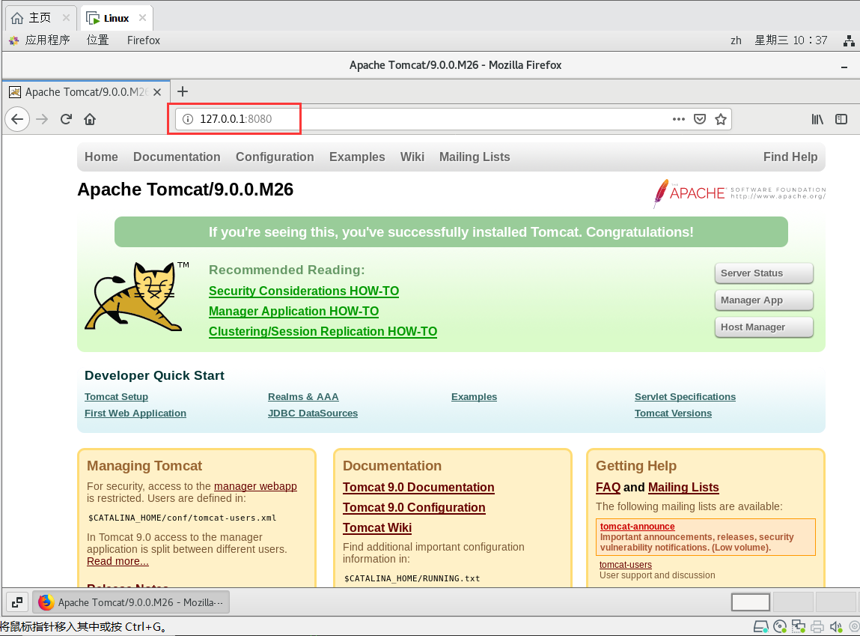
Task: Open Clustering/Session Replication HOW-TO link
Action: (323, 332)
